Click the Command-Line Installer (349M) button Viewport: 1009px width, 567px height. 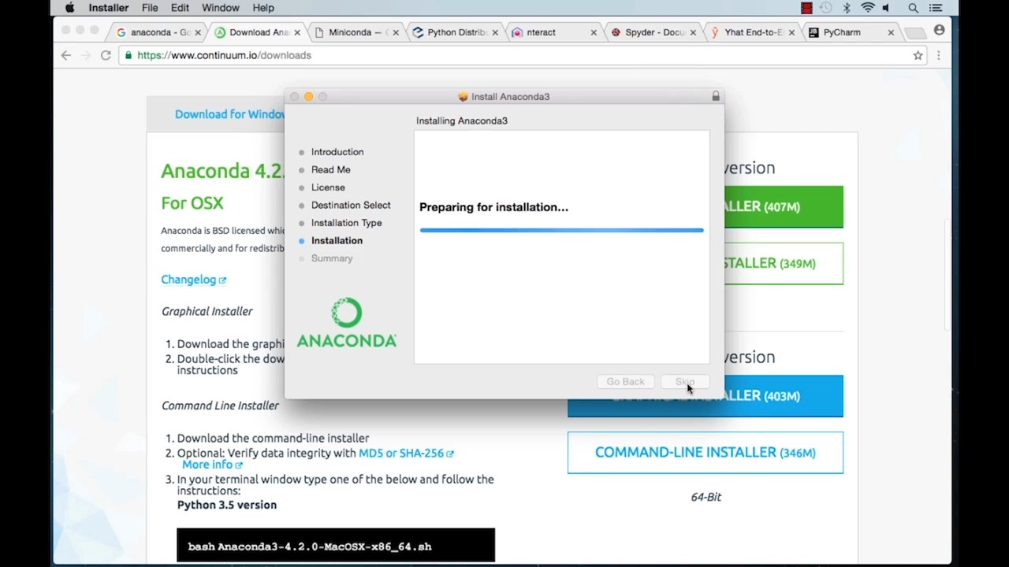click(x=784, y=263)
